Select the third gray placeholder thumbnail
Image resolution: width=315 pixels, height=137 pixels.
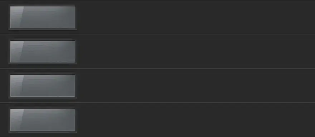click(x=43, y=86)
